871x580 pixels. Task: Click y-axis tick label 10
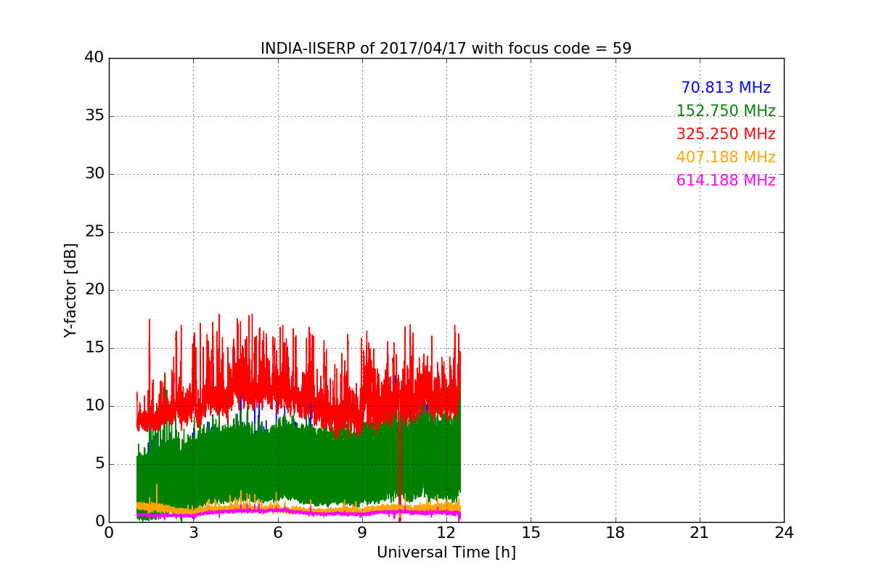pos(94,406)
